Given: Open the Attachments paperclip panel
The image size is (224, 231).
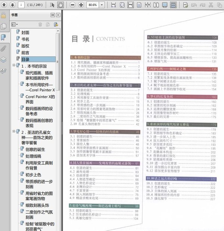Looking at the screenshot, I should 3,49.
